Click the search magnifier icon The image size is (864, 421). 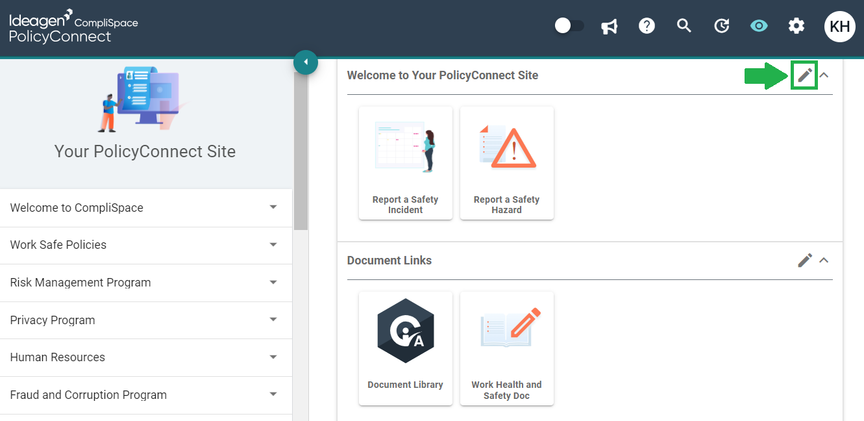pos(684,26)
